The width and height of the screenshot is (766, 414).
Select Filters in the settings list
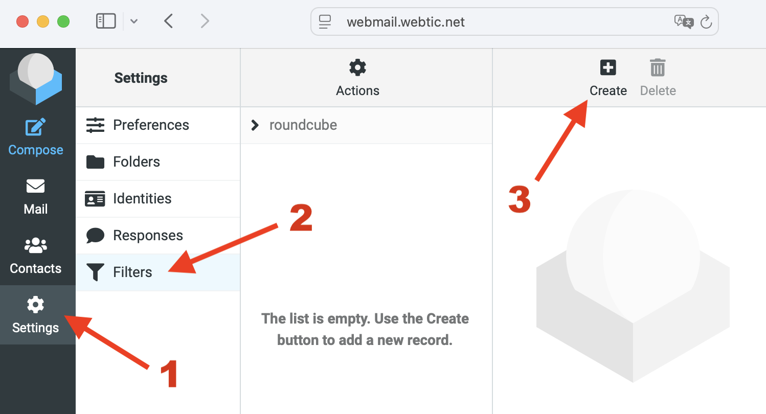pos(158,272)
